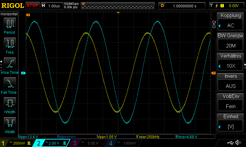Select the Freq measurement icon
Screen dimensions: 246x147
tap(10, 43)
